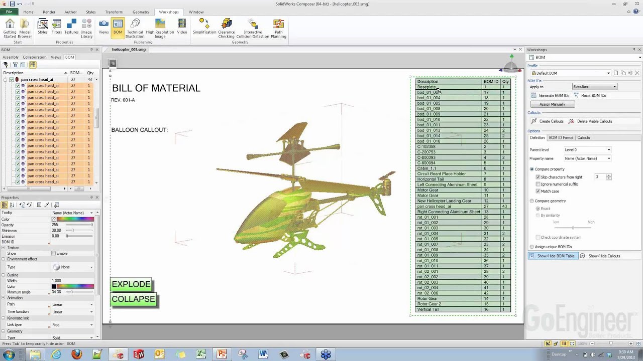This screenshot has width=643, height=361.
Task: Open the Image Library
Action: tap(86, 29)
